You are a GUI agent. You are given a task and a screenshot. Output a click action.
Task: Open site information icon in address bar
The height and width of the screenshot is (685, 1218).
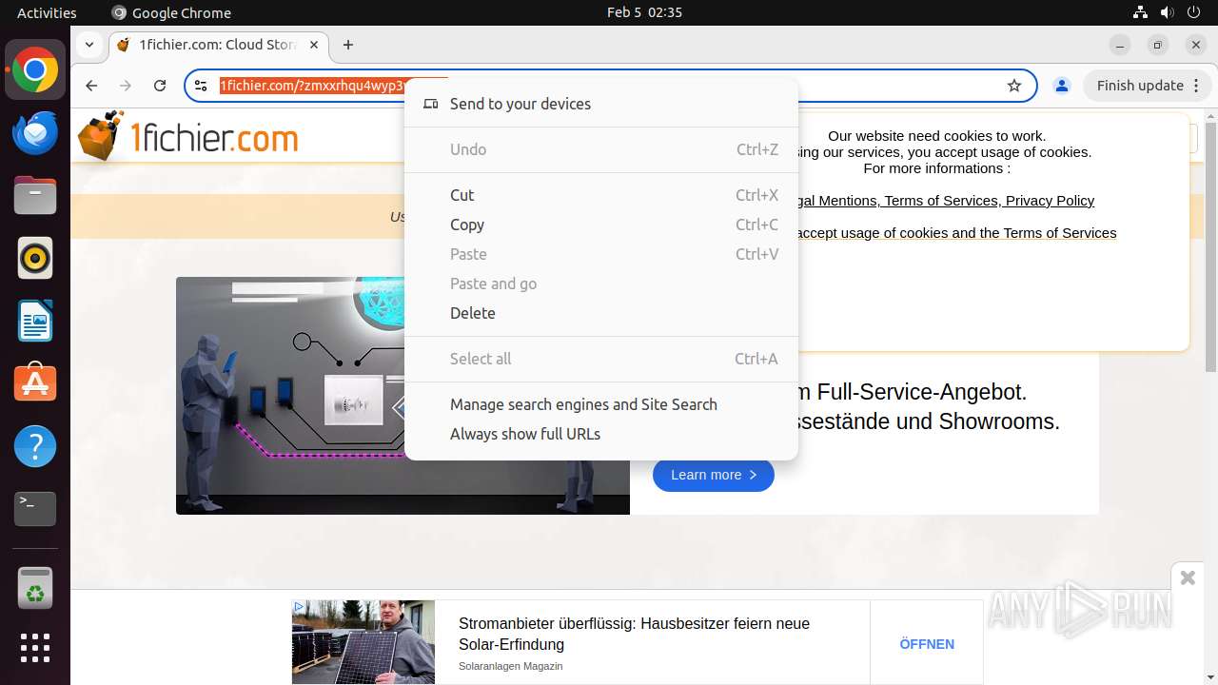(x=201, y=86)
